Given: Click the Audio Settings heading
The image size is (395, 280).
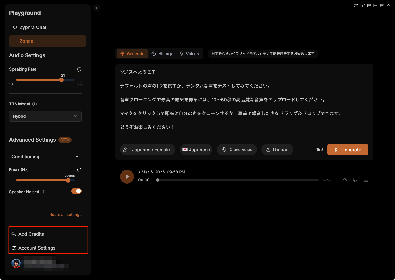Looking at the screenshot, I should tap(27, 55).
